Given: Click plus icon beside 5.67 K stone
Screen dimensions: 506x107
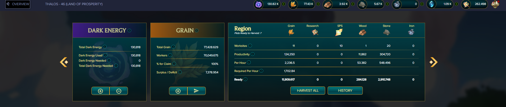Looking at the screenshot, I should 387,4.
